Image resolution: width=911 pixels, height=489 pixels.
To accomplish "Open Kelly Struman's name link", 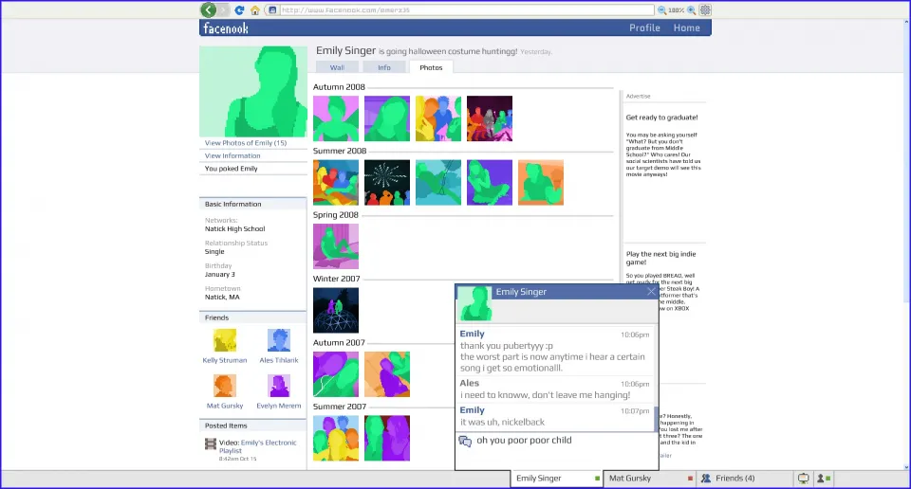I will [225, 360].
